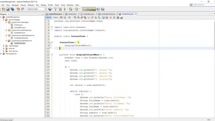This screenshot has width=215, height=121.
Task: Click the red Start Macro Recording button
Action: (111, 17)
